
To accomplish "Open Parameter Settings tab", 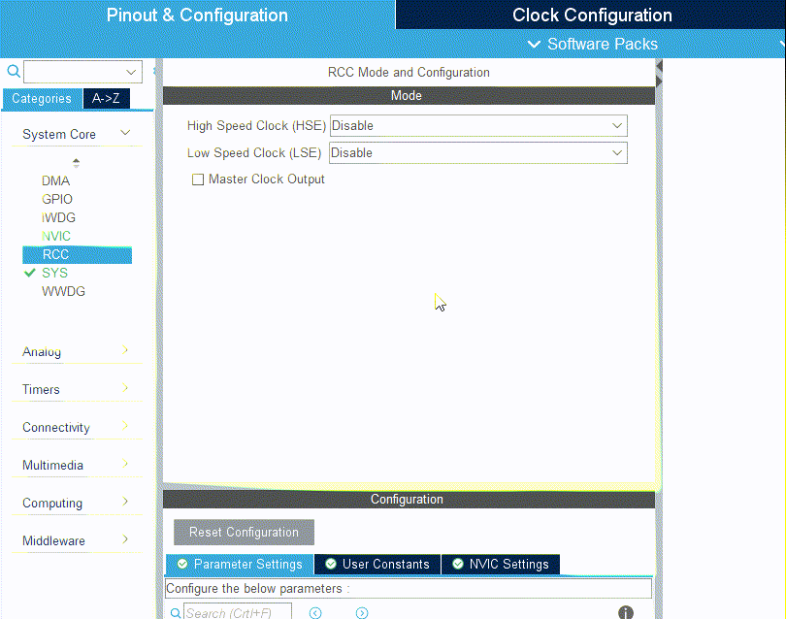I will [x=240, y=565].
